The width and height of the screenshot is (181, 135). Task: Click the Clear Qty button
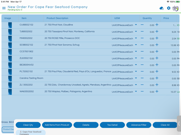pos(28,125)
